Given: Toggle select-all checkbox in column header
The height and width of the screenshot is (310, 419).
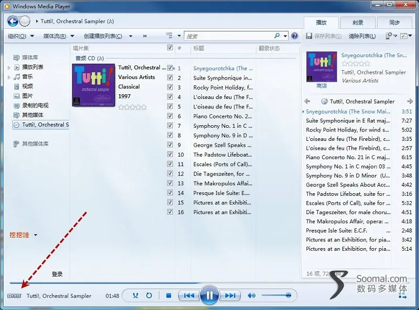Looking at the screenshot, I should tap(170, 48).
